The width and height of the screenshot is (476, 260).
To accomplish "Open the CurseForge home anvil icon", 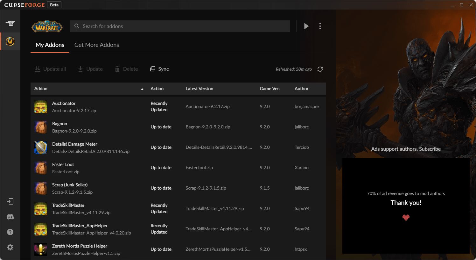I will click(10, 24).
